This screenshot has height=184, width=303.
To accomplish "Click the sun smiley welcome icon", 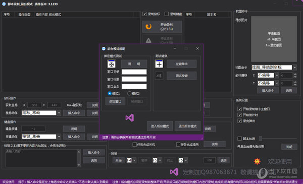I will 257,161.
